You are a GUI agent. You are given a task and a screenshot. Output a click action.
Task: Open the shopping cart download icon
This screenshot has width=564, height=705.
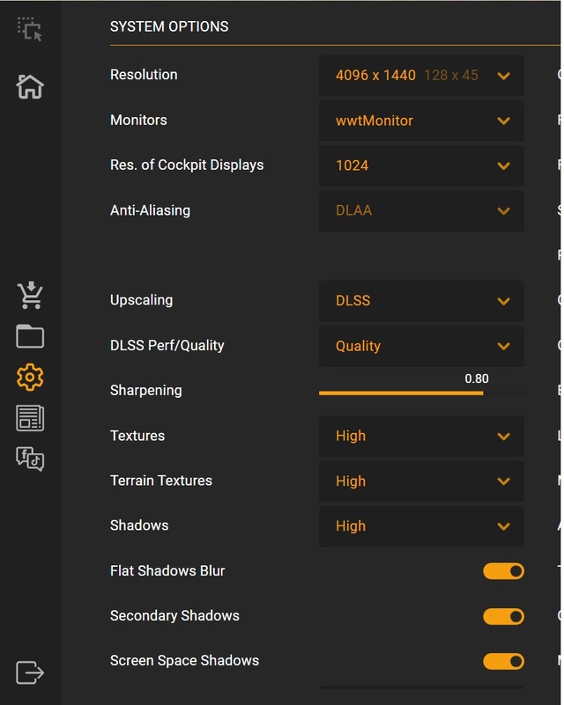(30, 296)
